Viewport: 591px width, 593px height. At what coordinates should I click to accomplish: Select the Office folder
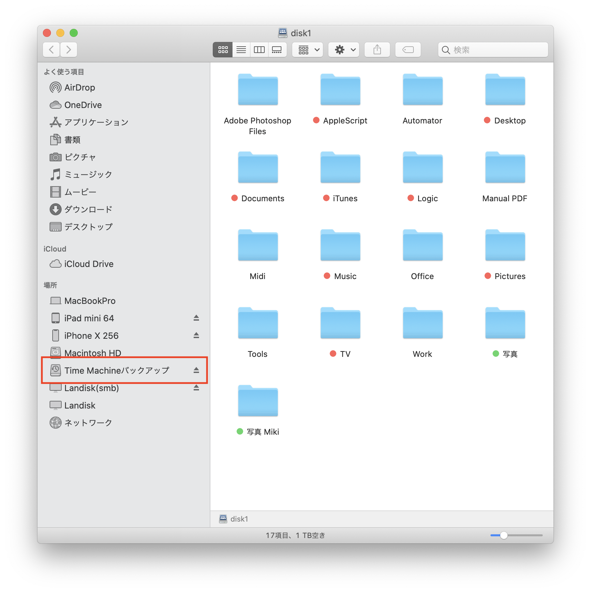pyautogui.click(x=422, y=246)
